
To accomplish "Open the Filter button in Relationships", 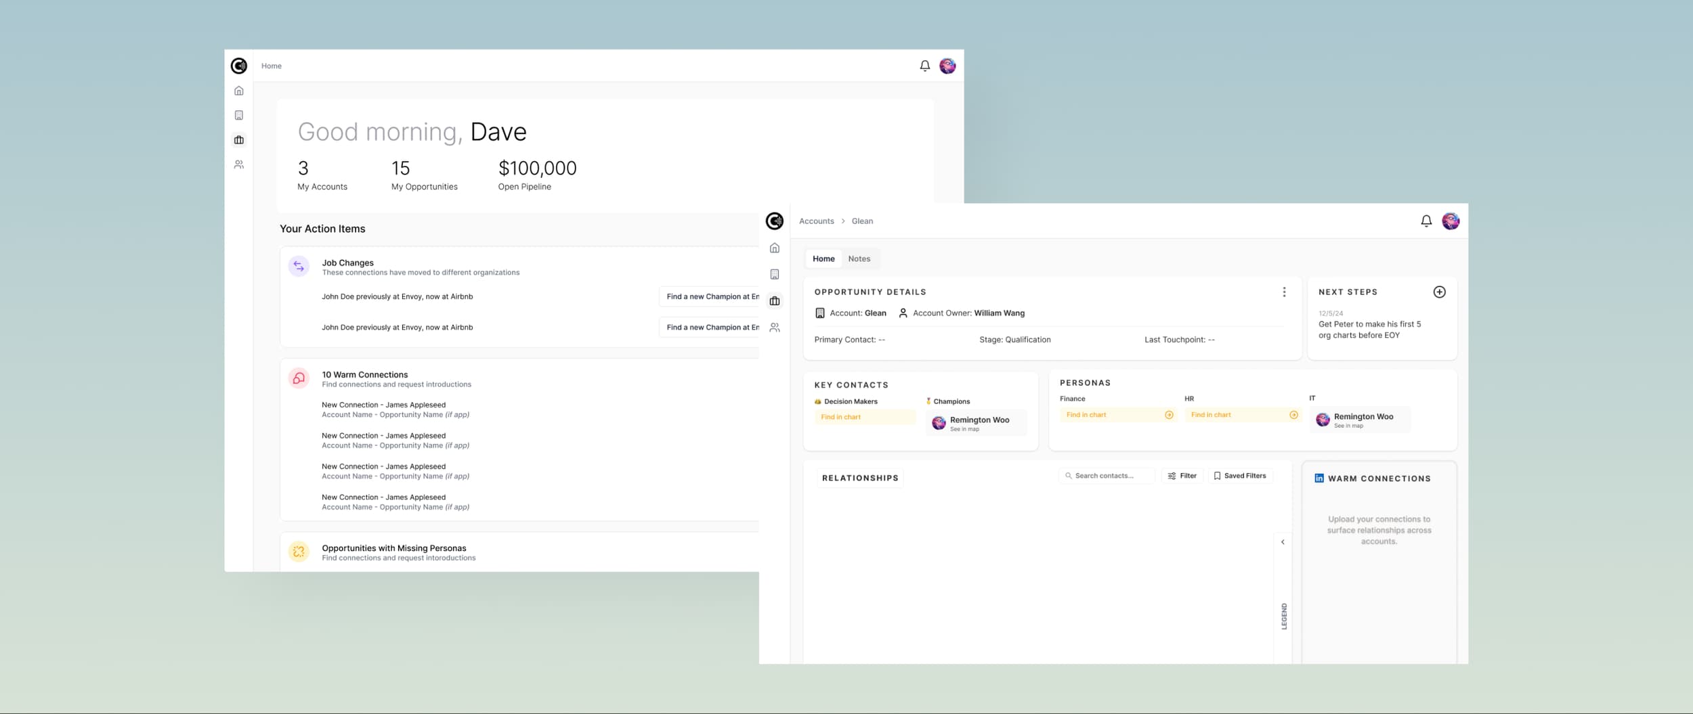I will [x=1182, y=476].
